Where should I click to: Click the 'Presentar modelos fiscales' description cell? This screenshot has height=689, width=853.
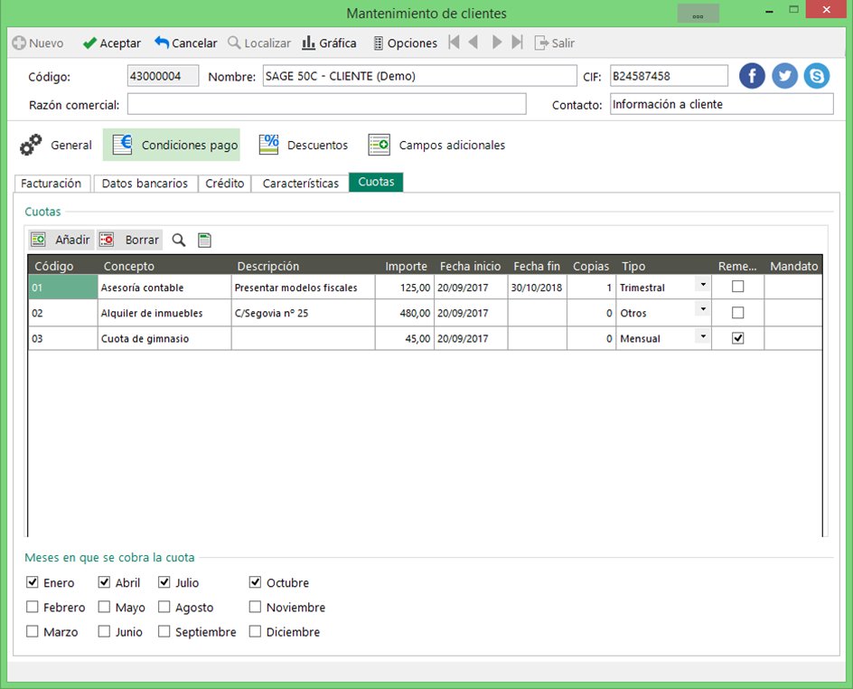(303, 287)
